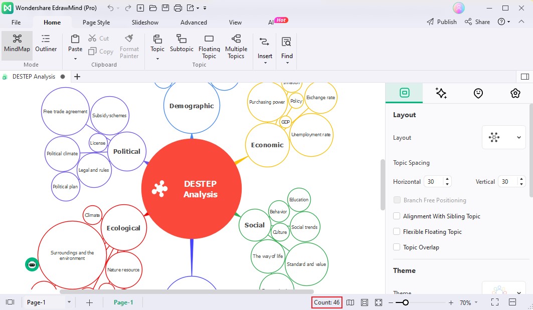Image resolution: width=533 pixels, height=310 pixels.
Task: Click the Paste clipboard icon
Action: 75,39
